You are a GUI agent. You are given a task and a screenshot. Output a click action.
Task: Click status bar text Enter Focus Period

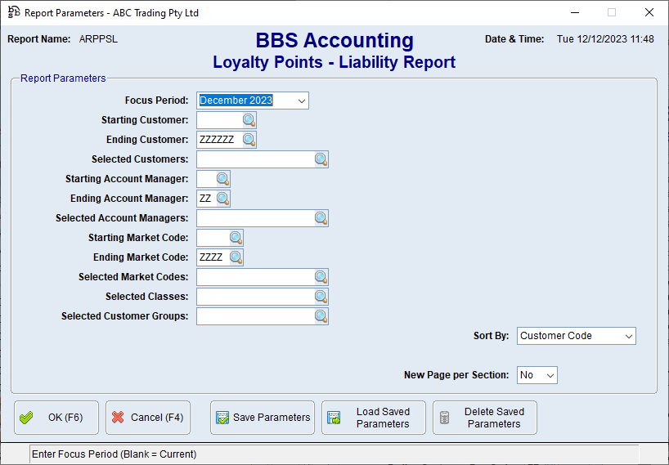tap(114, 454)
